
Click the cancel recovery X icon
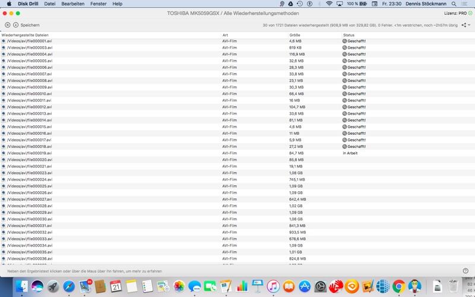click(8, 25)
